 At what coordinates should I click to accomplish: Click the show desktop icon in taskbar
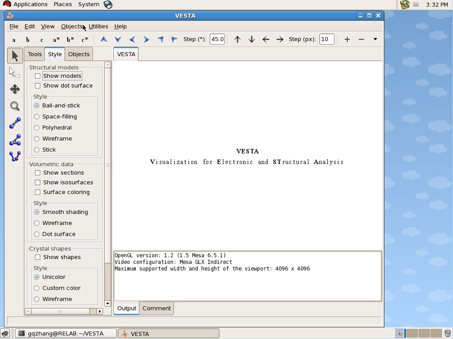coord(5,334)
